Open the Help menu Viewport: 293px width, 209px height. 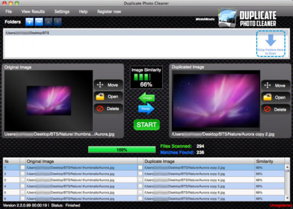(83, 12)
